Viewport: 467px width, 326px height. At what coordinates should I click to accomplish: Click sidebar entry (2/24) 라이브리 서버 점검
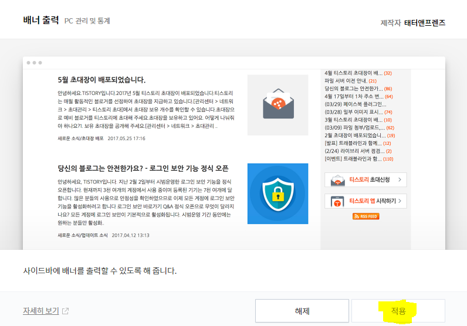[358, 151]
